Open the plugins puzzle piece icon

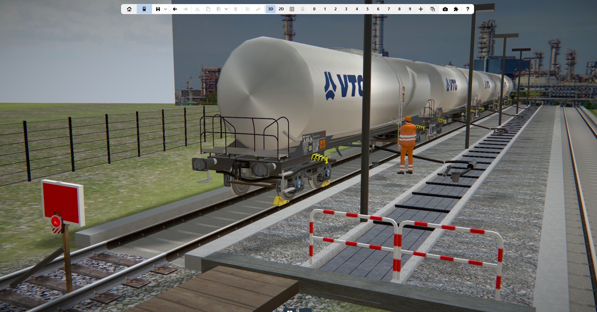tap(456, 9)
